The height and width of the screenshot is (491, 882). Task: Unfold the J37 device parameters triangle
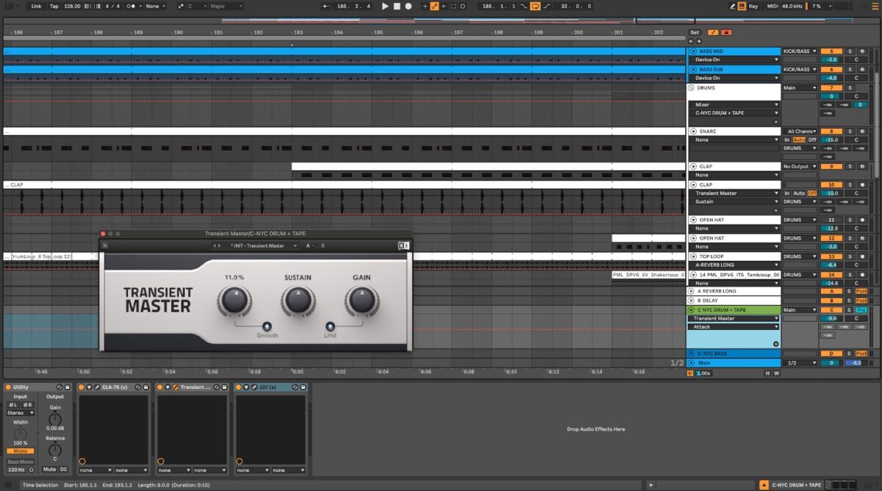[246, 387]
